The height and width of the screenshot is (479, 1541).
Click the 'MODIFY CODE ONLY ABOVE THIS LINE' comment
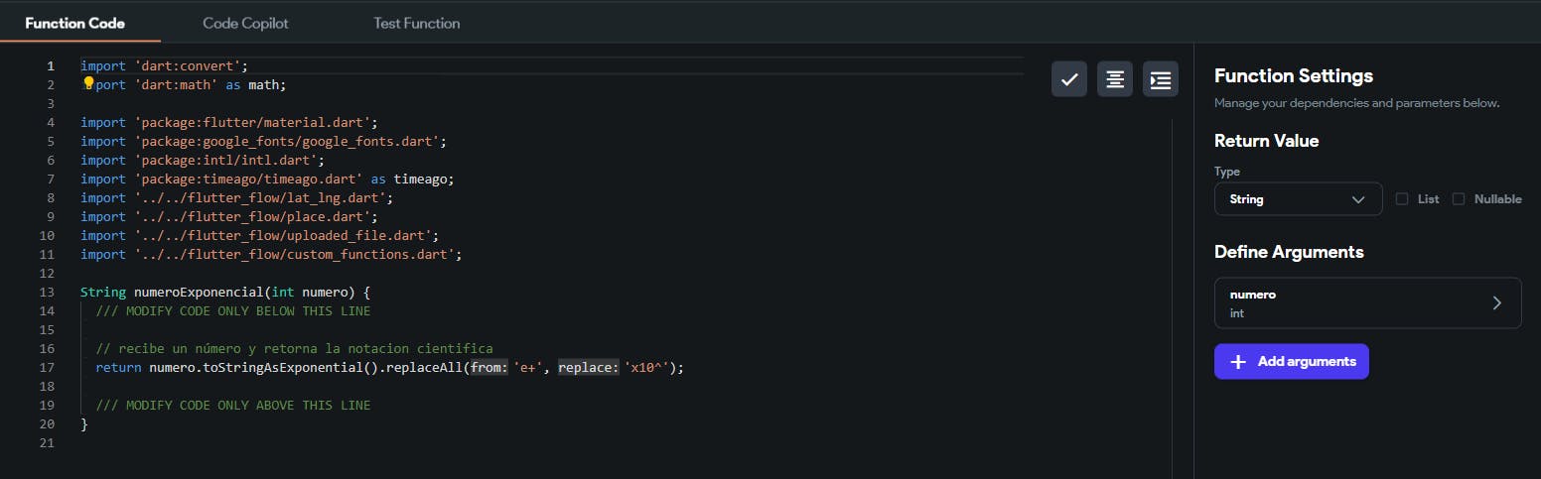[x=233, y=406]
